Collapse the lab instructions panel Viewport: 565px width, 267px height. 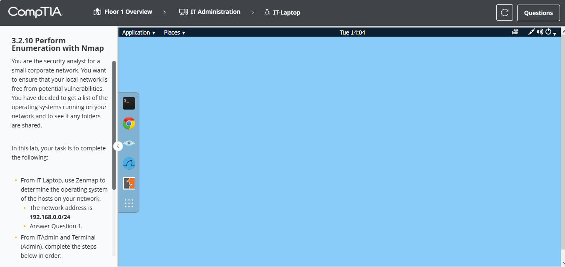[x=118, y=146]
